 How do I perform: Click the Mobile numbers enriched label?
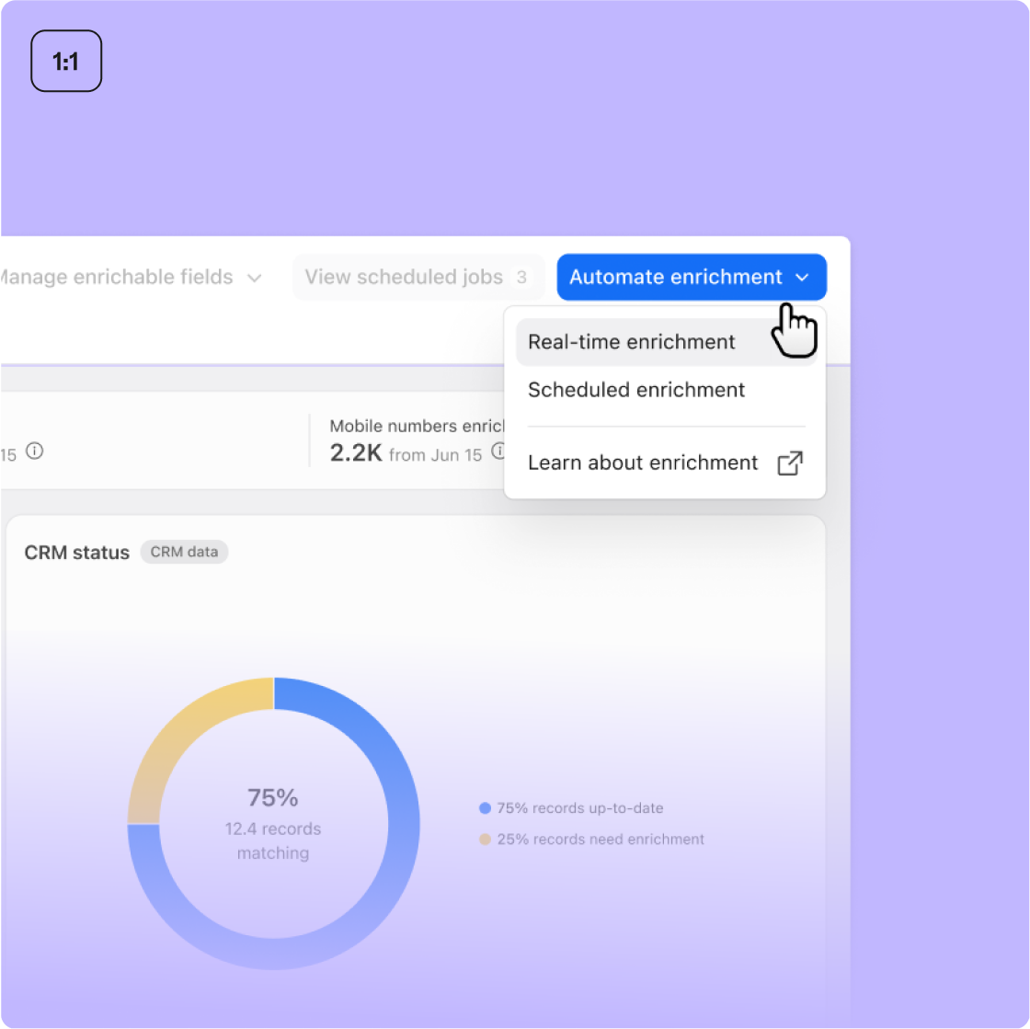point(417,426)
